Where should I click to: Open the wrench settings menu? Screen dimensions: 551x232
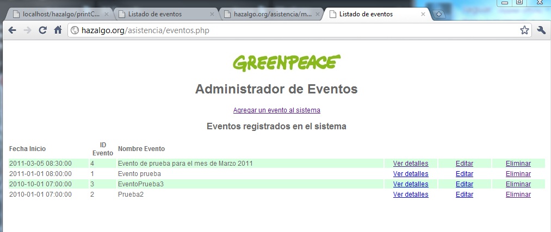541,30
